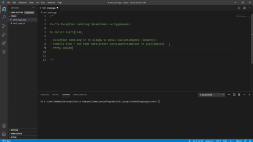Screen dimensions: 253x142
Task: Click the VS Code logo icon
Action: pos(3,3)
